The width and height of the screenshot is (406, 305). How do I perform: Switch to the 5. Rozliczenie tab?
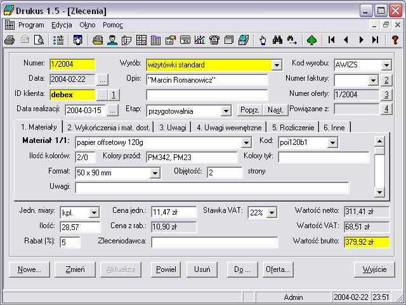point(293,127)
